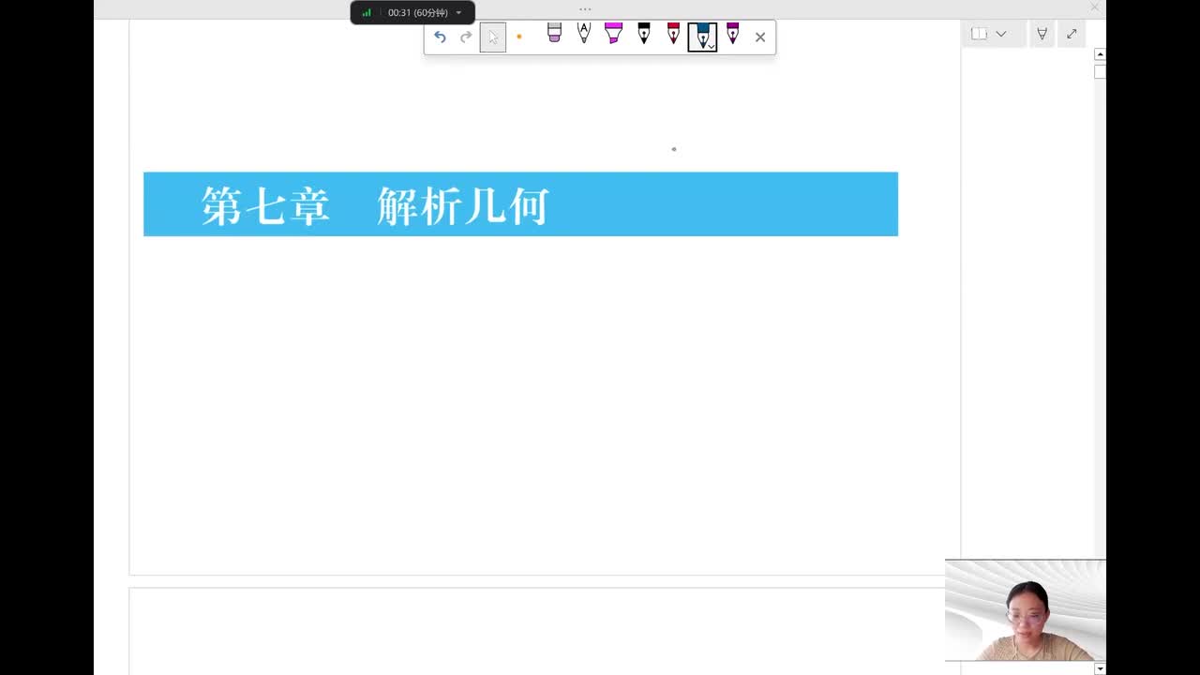
Task: Pick the eraser tool
Action: (554, 34)
